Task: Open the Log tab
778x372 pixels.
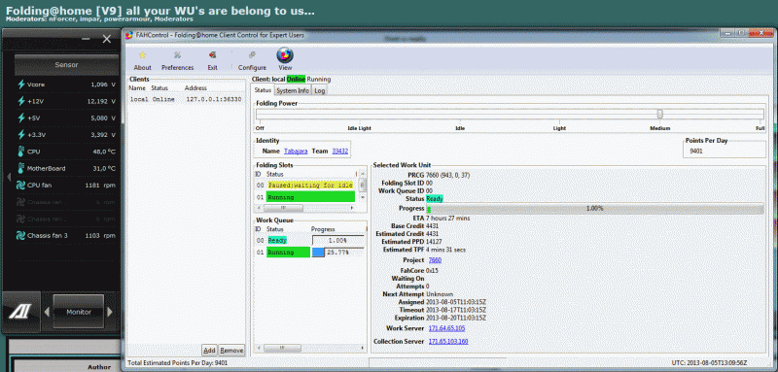Action: [320, 90]
